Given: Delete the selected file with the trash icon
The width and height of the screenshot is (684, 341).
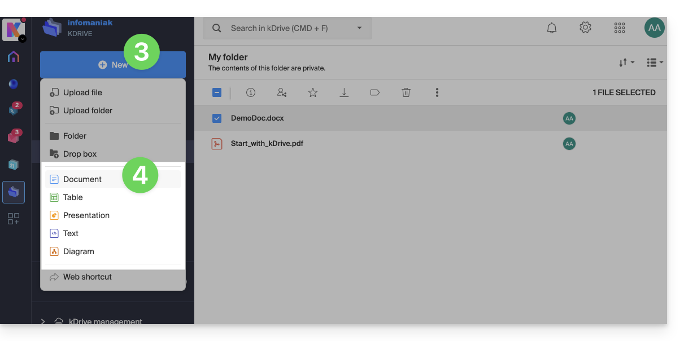Looking at the screenshot, I should [406, 93].
